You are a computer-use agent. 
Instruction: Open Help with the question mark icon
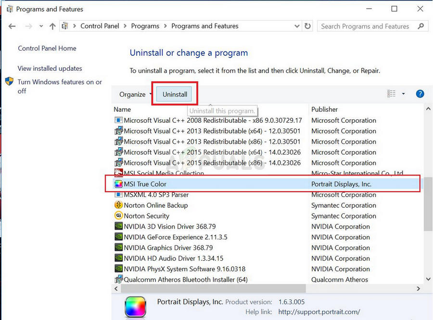click(x=420, y=94)
